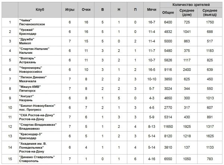Click the Количество зрителей header cell
The image size is (224, 165).
click(x=191, y=5)
